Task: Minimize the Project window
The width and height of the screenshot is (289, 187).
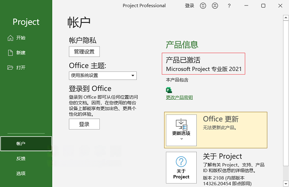Action: tap(246, 6)
